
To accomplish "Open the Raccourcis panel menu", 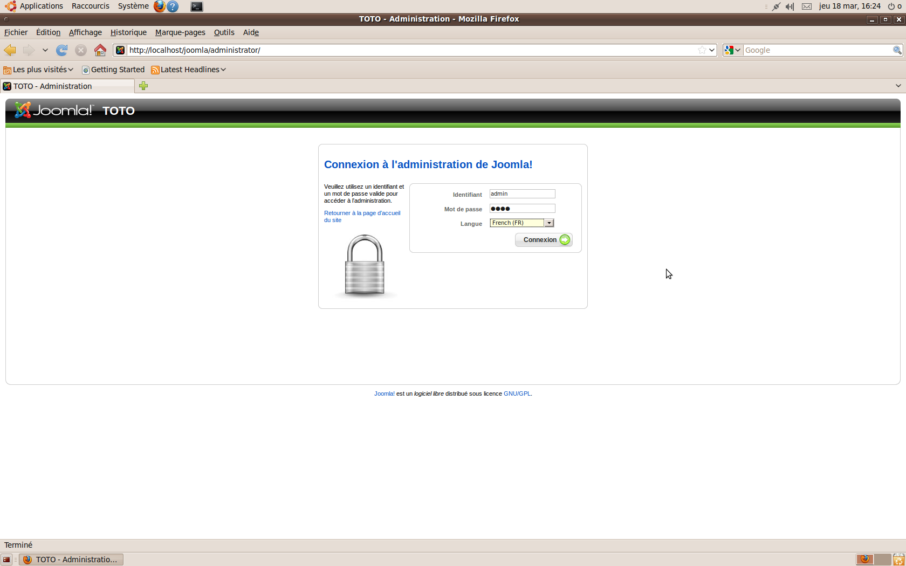I will click(x=91, y=6).
